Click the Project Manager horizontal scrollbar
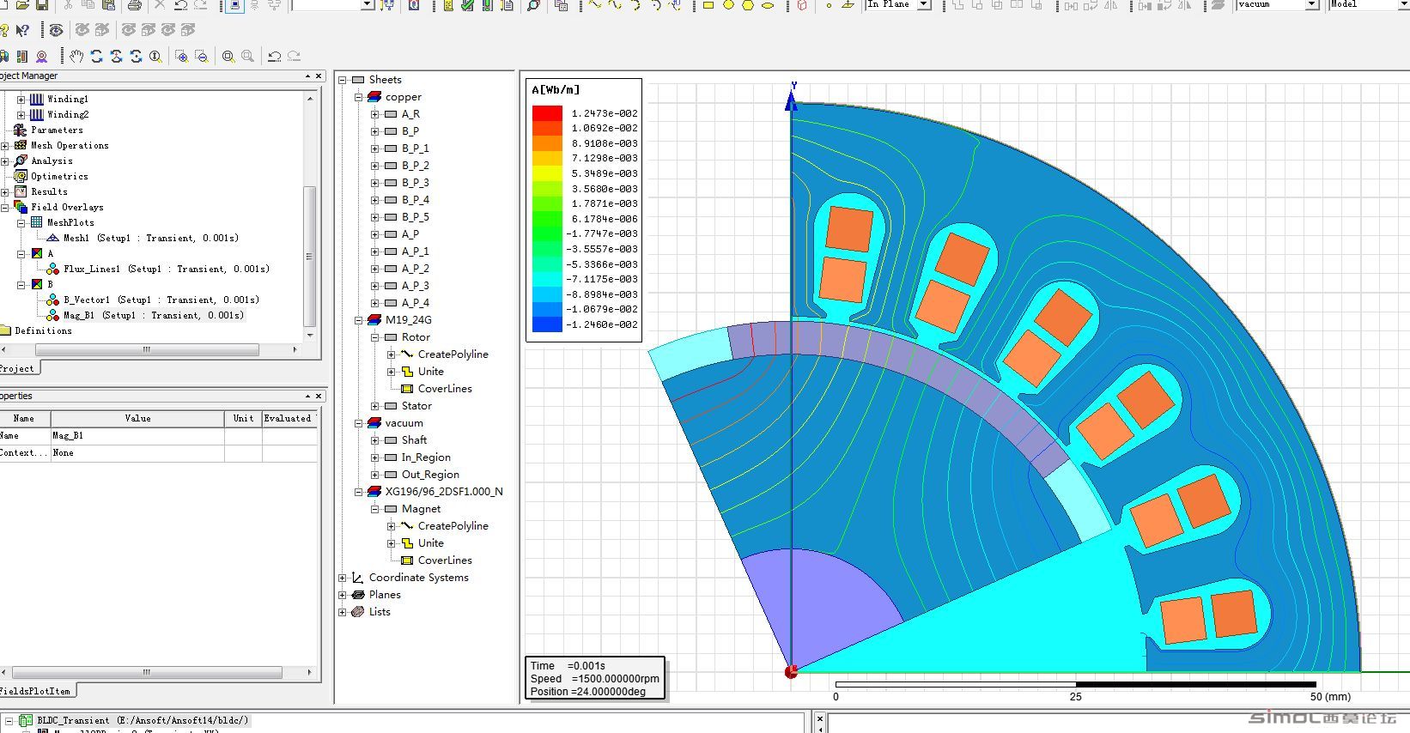Viewport: 1410px width, 733px height. pos(147,349)
